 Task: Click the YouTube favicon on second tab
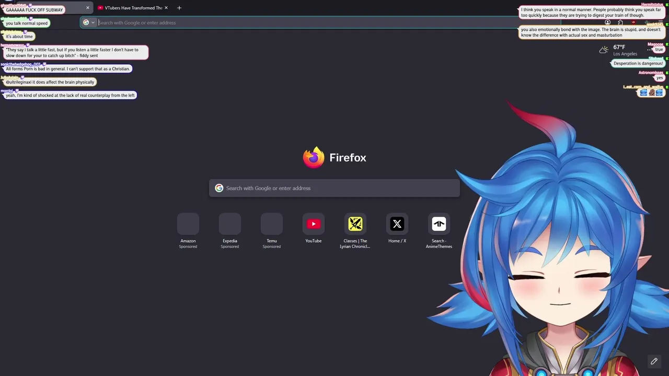tap(100, 8)
